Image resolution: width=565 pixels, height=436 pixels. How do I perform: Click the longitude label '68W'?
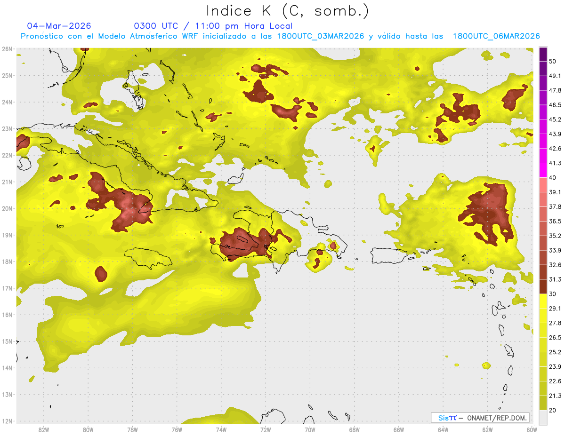tap(355, 429)
